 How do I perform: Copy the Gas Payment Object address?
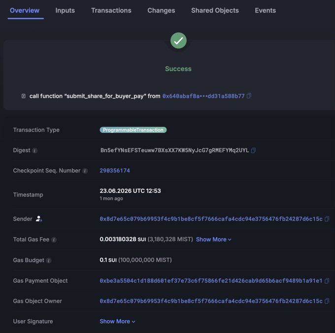pyautogui.click(x=327, y=281)
